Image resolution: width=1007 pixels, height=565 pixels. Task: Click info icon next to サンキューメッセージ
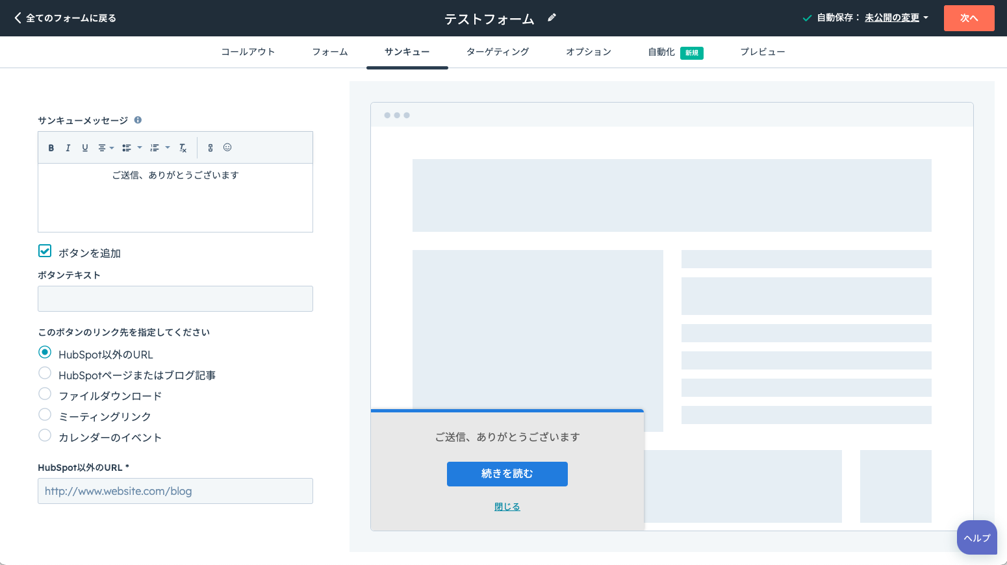(138, 120)
